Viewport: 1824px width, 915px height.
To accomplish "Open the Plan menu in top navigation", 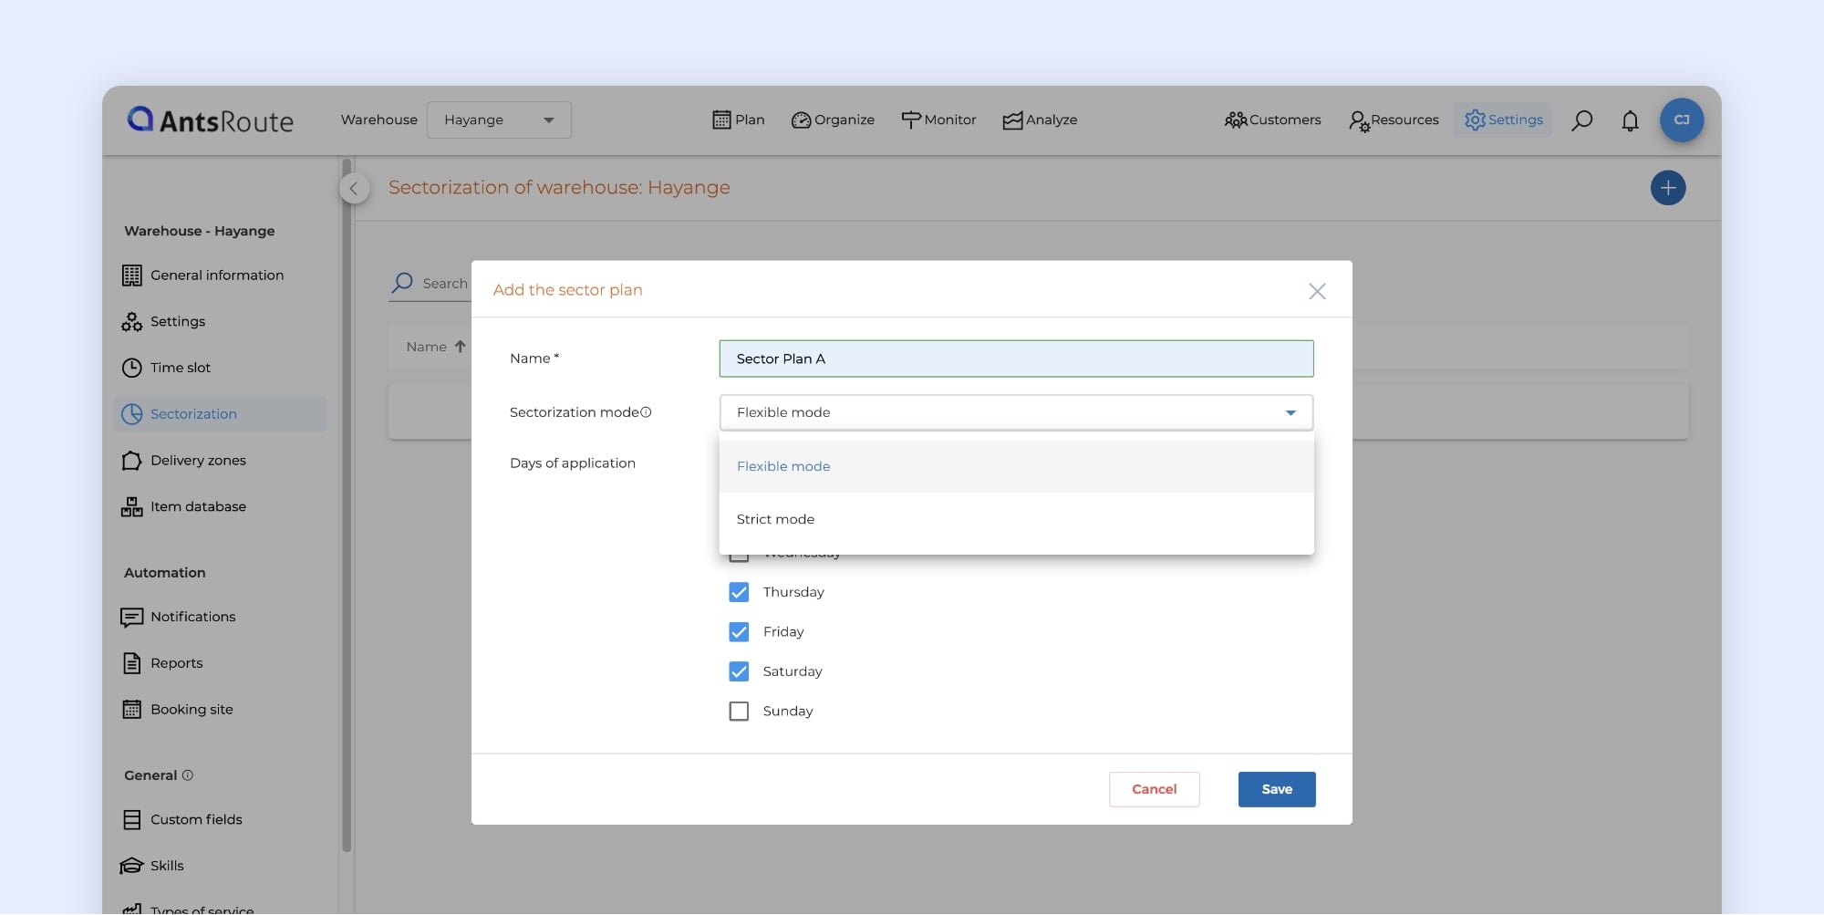I will pyautogui.click(x=738, y=120).
